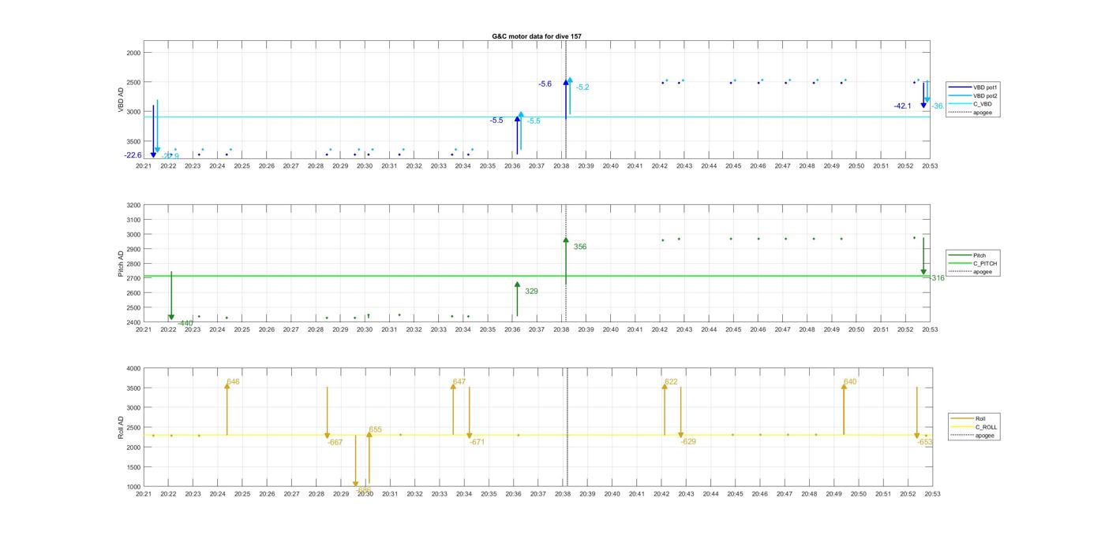Click the "-671" roll value label
This screenshot has width=1105, height=546.
[x=477, y=442]
